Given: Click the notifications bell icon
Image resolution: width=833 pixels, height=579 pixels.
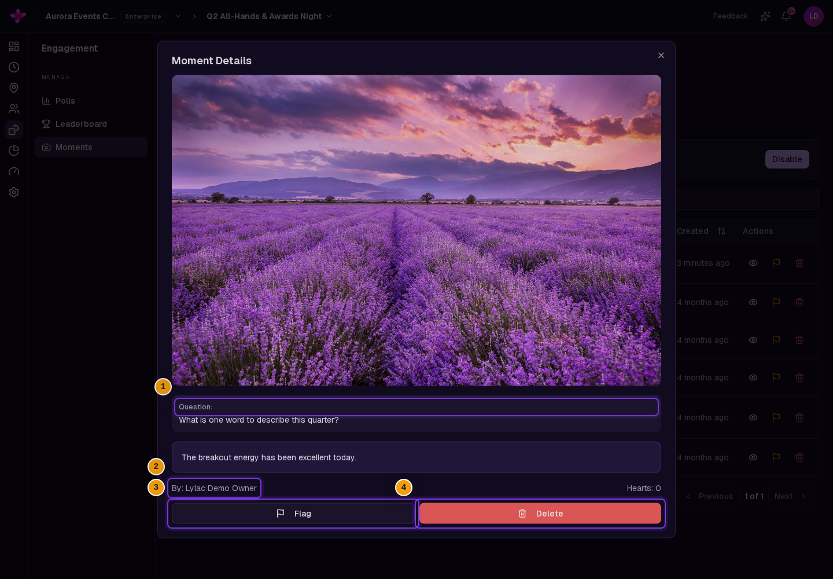Looking at the screenshot, I should (x=786, y=16).
